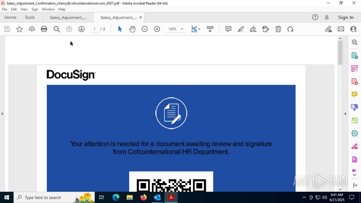Click the delete trash icon
This screenshot has width=361, height=203.
tap(278, 29)
